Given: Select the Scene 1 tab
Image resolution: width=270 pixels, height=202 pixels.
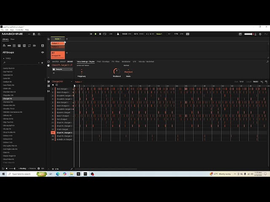Looking at the screenshot, I should pos(58,39).
